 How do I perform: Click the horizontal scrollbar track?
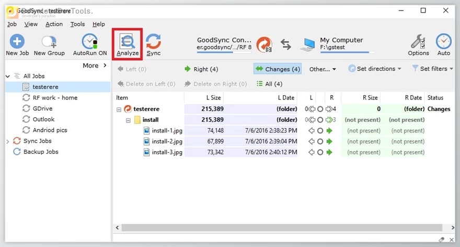[282, 228]
